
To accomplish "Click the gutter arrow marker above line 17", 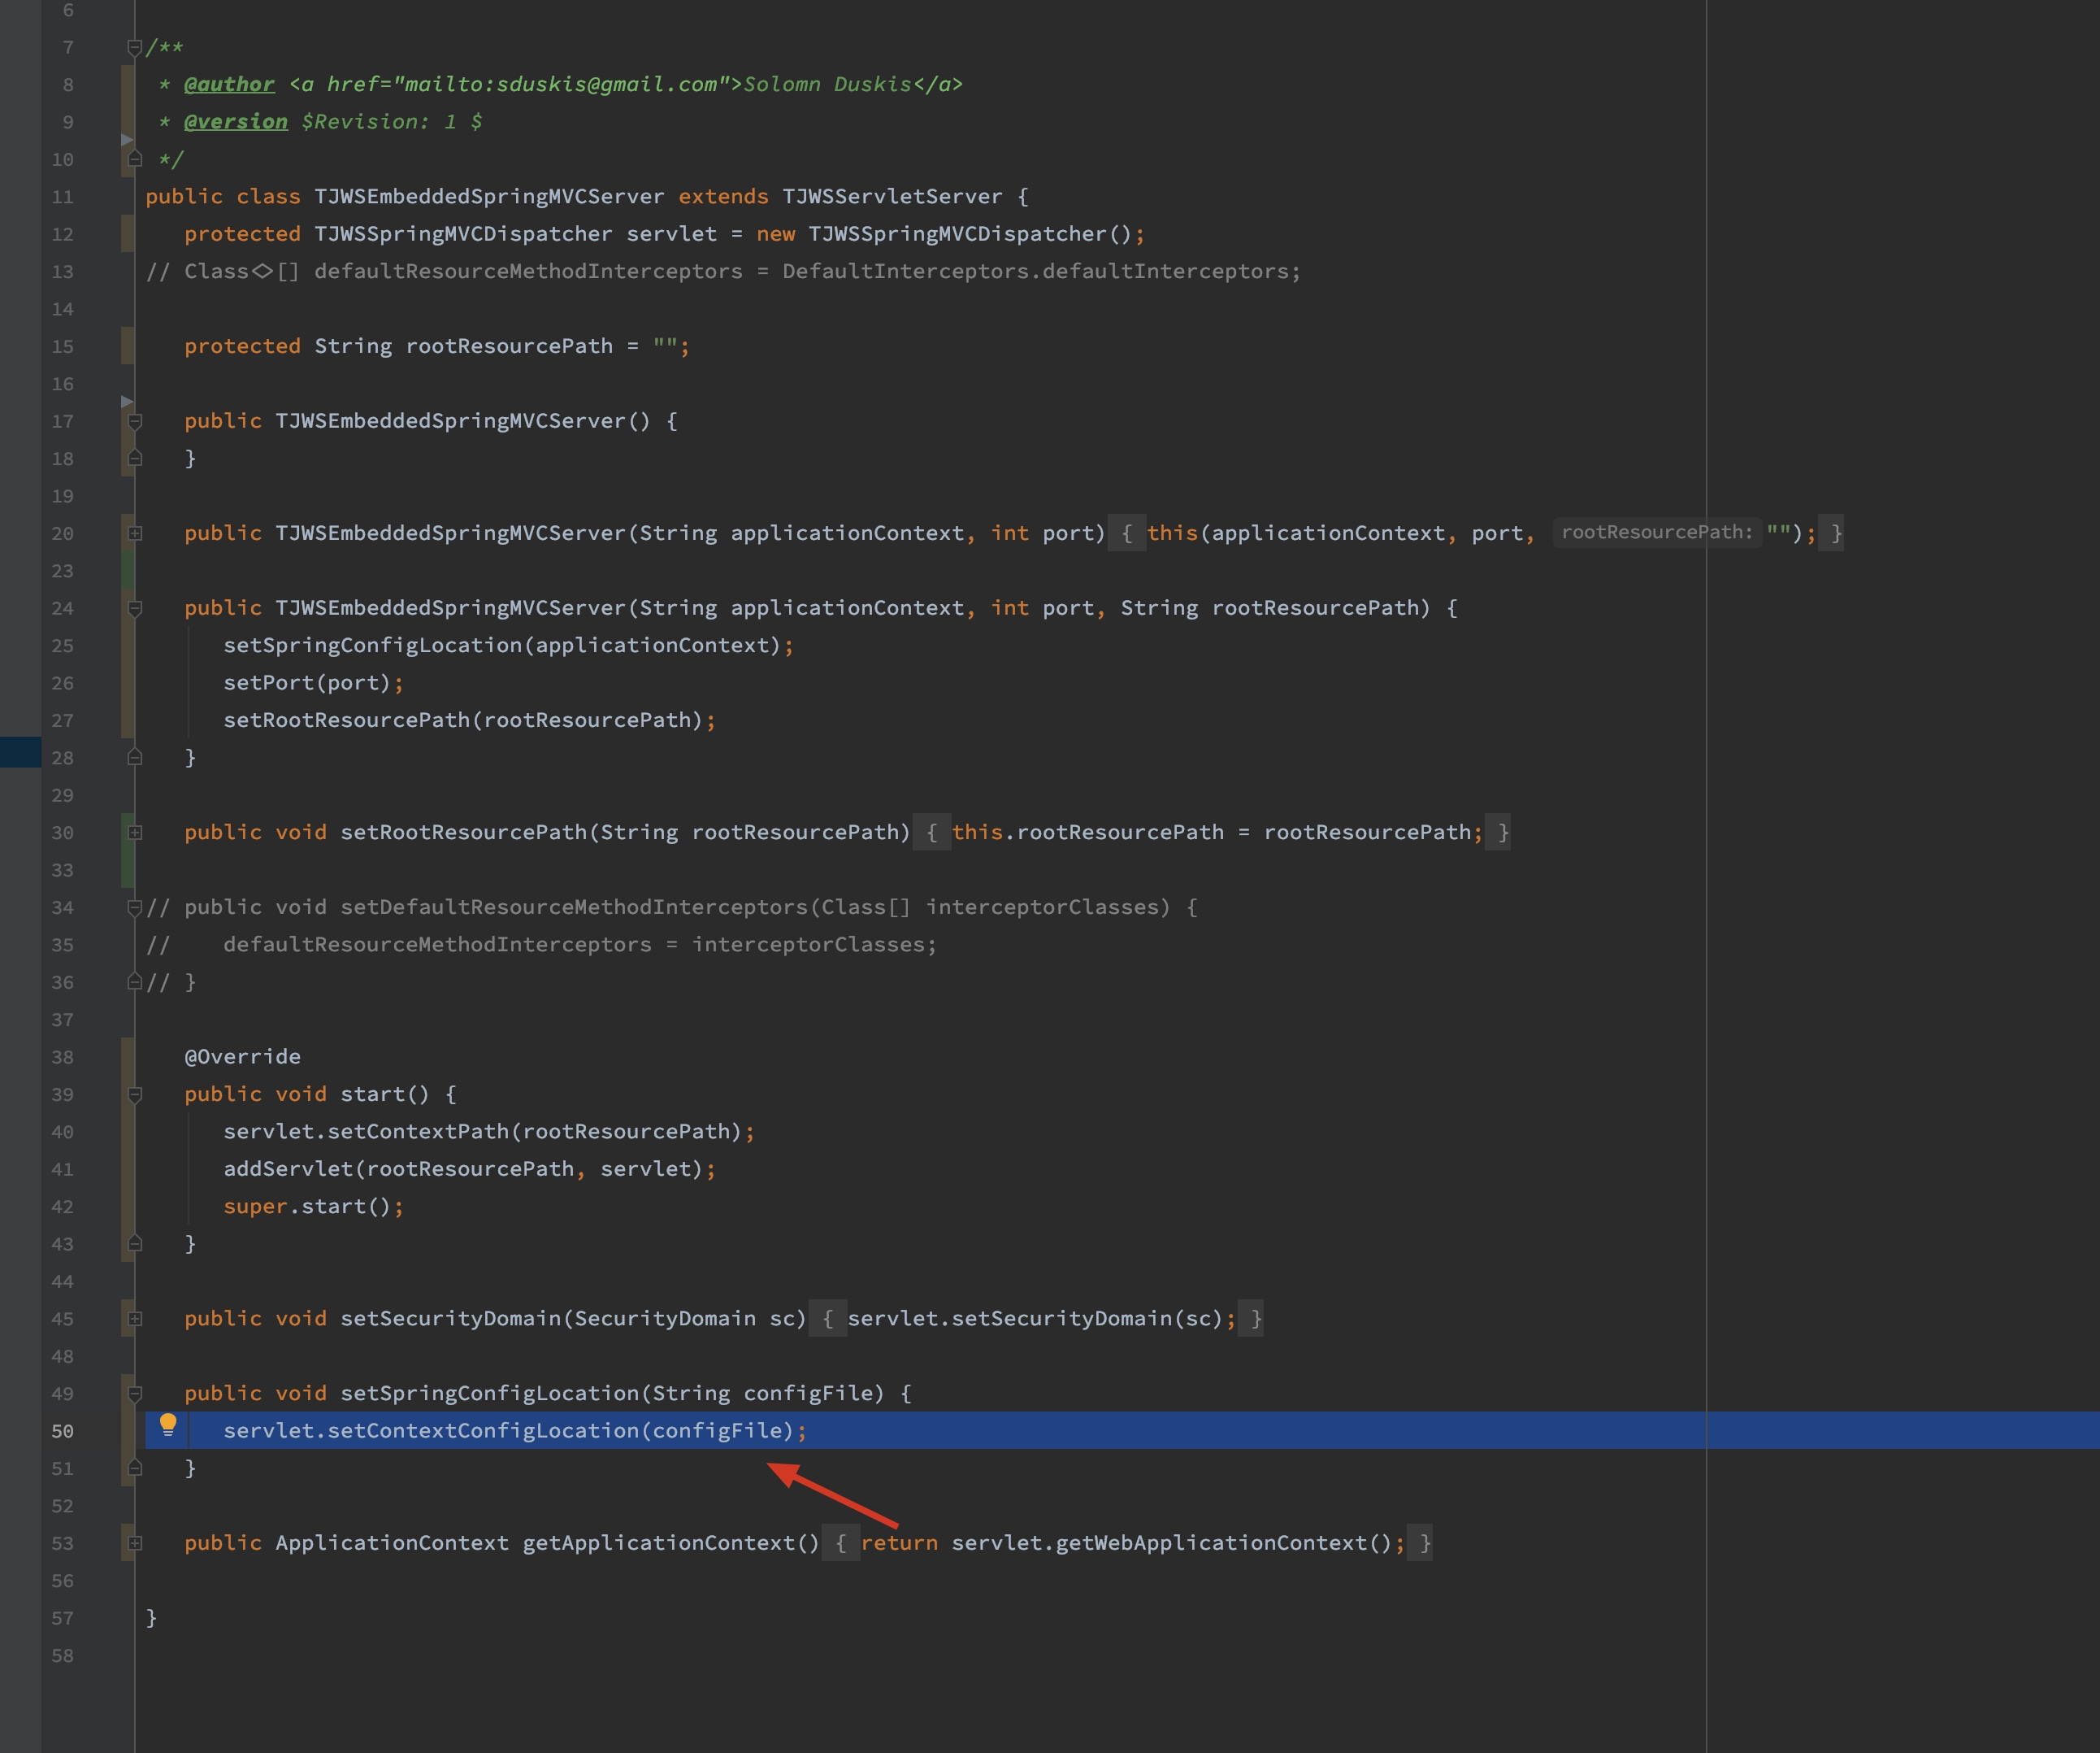I will pyautogui.click(x=127, y=401).
